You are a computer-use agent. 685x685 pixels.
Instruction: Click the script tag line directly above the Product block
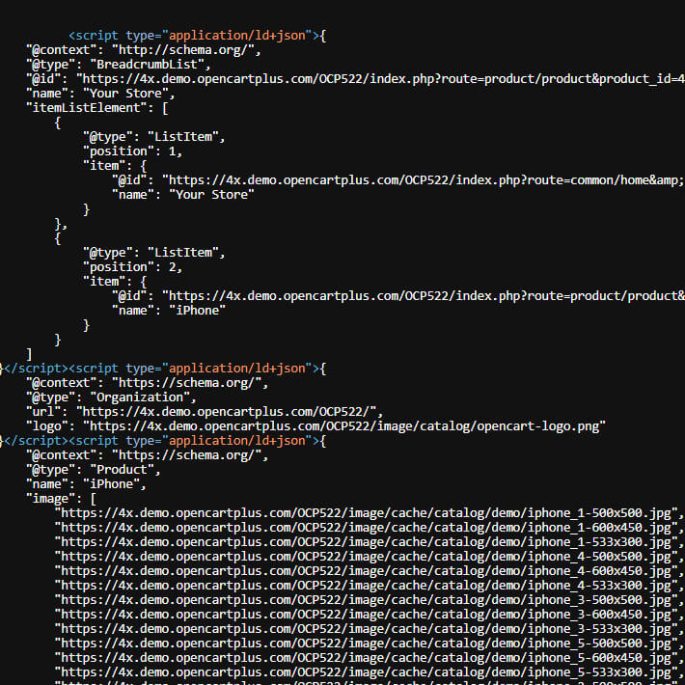[x=163, y=440]
